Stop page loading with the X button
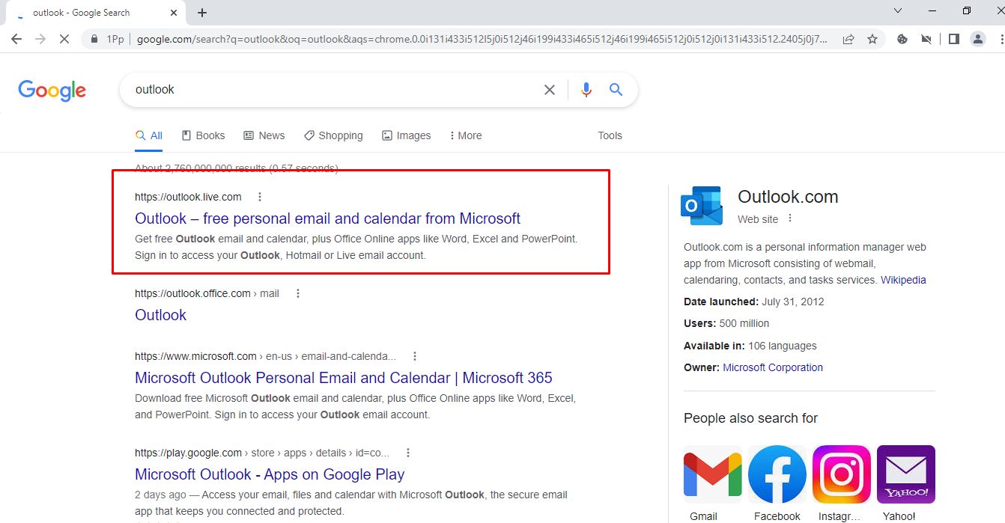 [x=64, y=39]
